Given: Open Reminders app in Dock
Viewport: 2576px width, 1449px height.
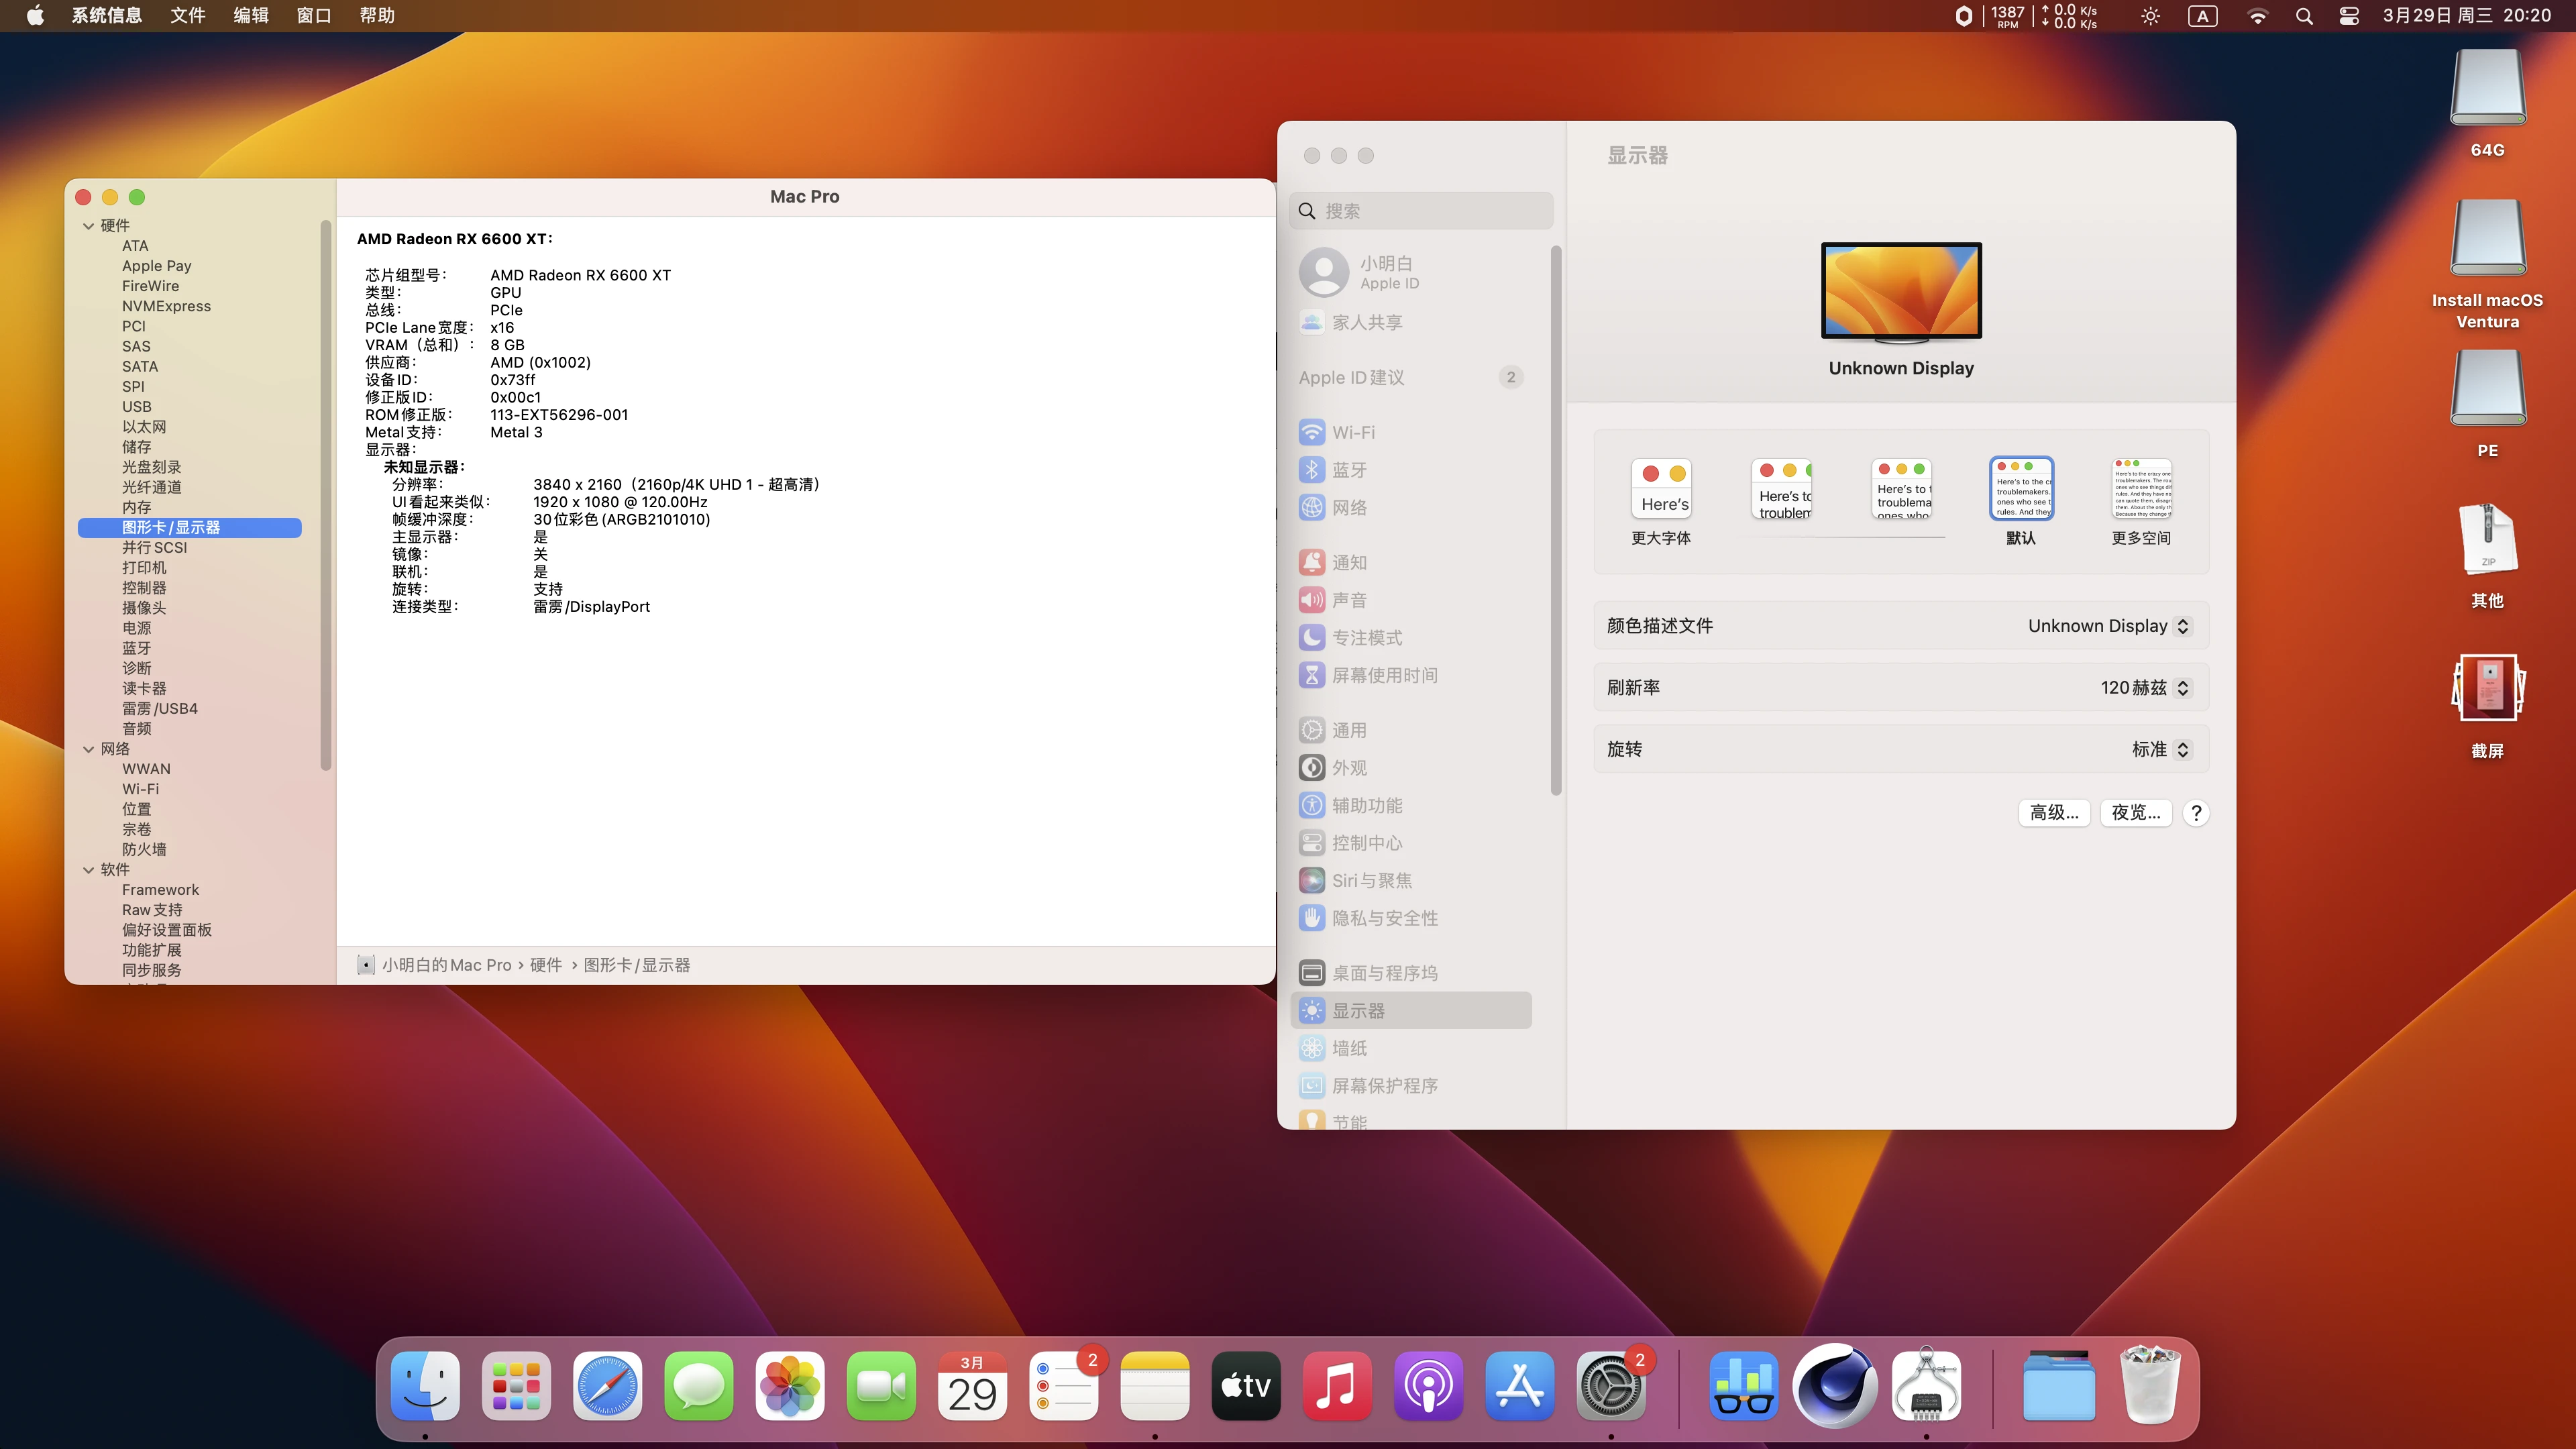Looking at the screenshot, I should (1064, 1386).
